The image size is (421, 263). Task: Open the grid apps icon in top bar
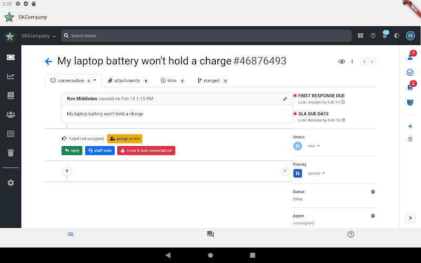coord(360,35)
